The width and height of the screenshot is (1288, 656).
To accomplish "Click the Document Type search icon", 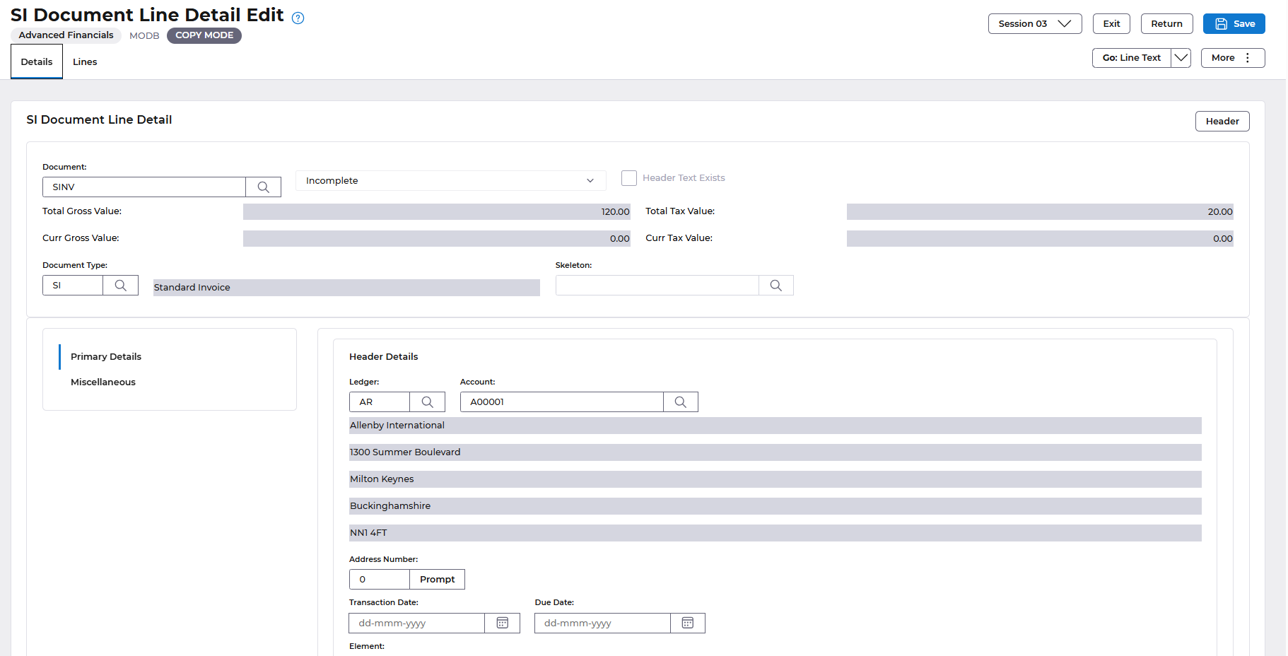I will click(121, 286).
